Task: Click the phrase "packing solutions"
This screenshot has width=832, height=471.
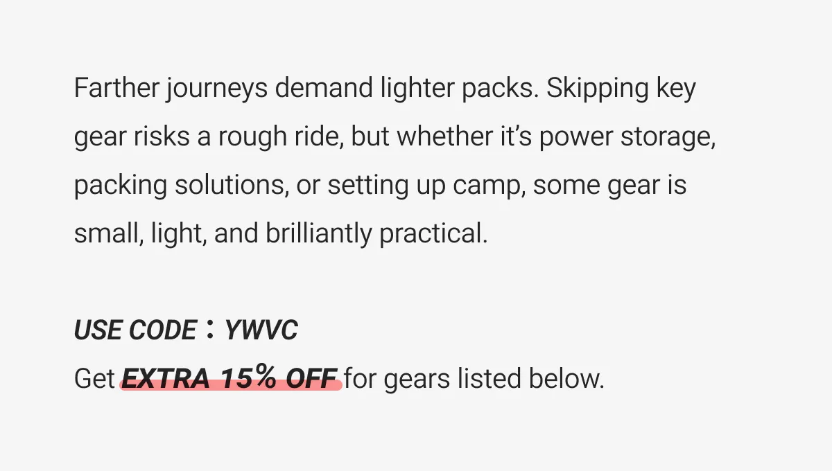Action: tap(180, 186)
